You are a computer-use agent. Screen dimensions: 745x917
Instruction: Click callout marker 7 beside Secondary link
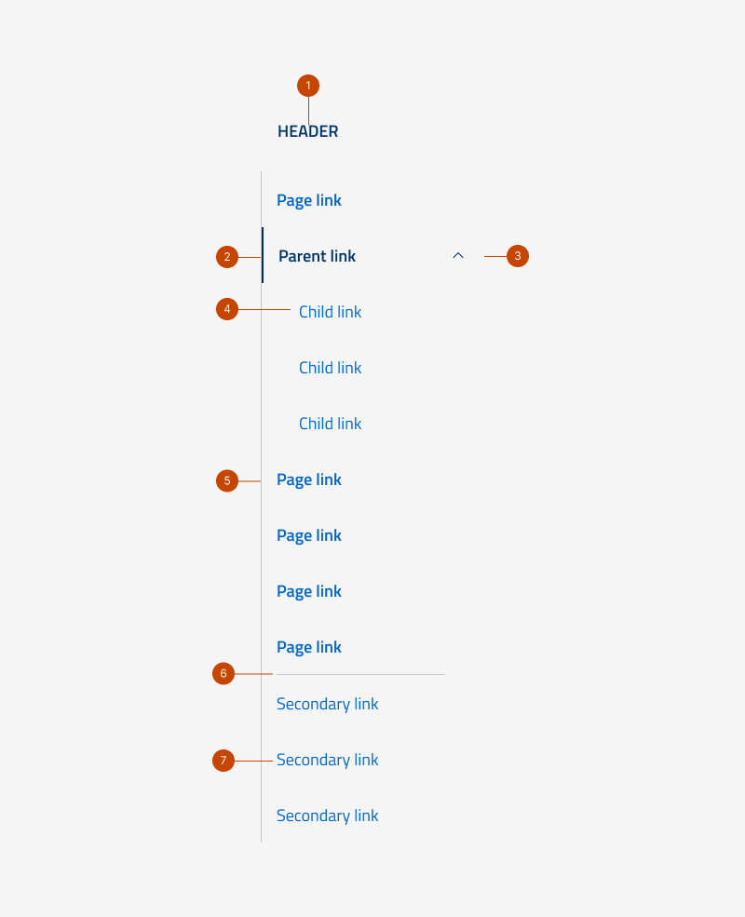[223, 761]
